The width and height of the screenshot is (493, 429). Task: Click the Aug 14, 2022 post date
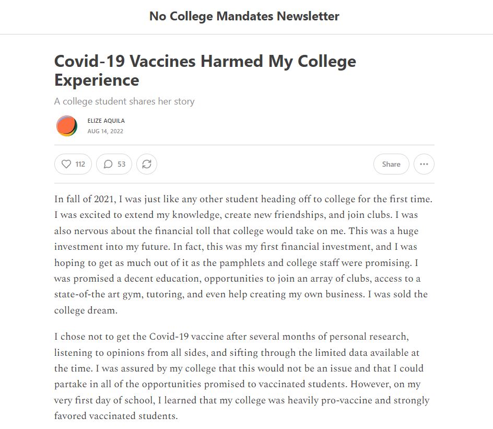click(x=105, y=131)
